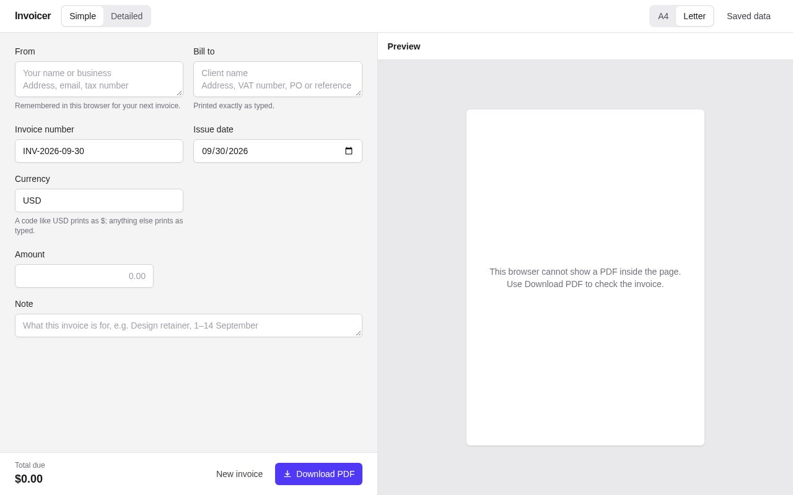Click the 'Issue date' label
Screen dimensions: 793x495
[213, 129]
